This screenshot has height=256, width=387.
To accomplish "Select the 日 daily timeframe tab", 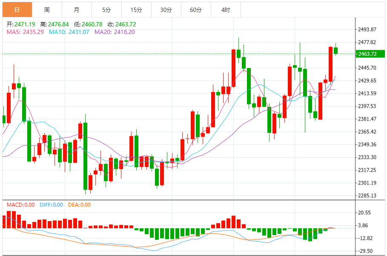I will click(x=17, y=10).
